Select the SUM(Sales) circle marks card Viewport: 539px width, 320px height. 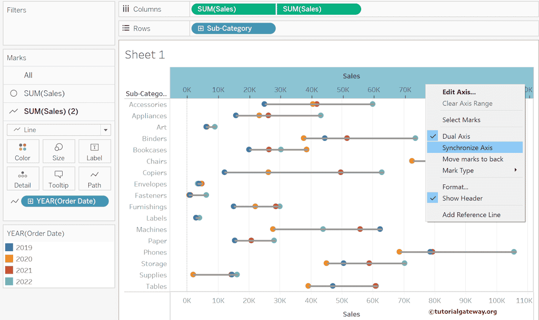pos(44,94)
